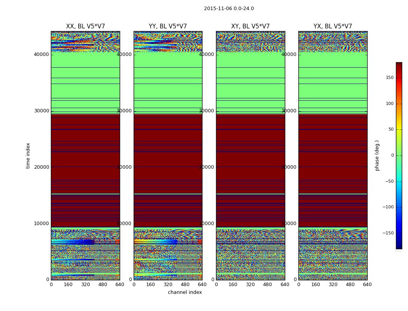Select the colorbar tick label "−100"
408x311 pixels.
[388, 207]
